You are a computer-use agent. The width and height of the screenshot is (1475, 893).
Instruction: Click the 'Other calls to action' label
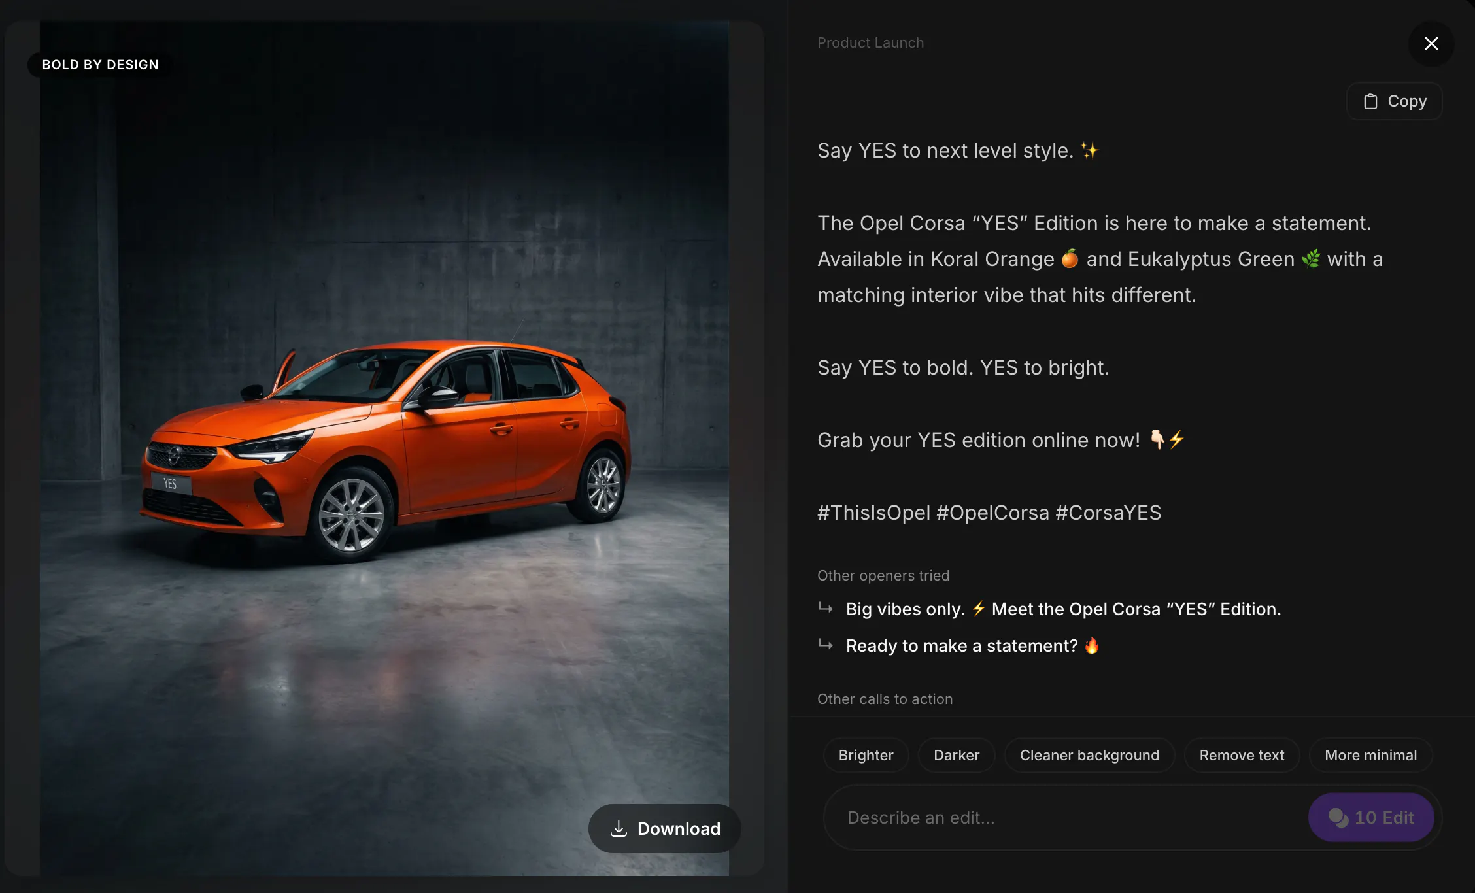pyautogui.click(x=885, y=699)
